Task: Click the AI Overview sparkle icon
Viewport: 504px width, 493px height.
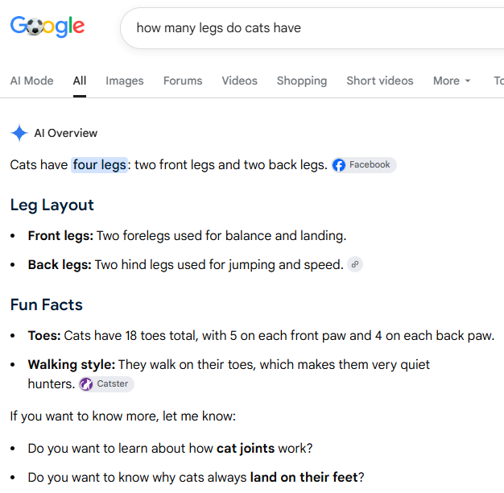Action: click(x=19, y=133)
